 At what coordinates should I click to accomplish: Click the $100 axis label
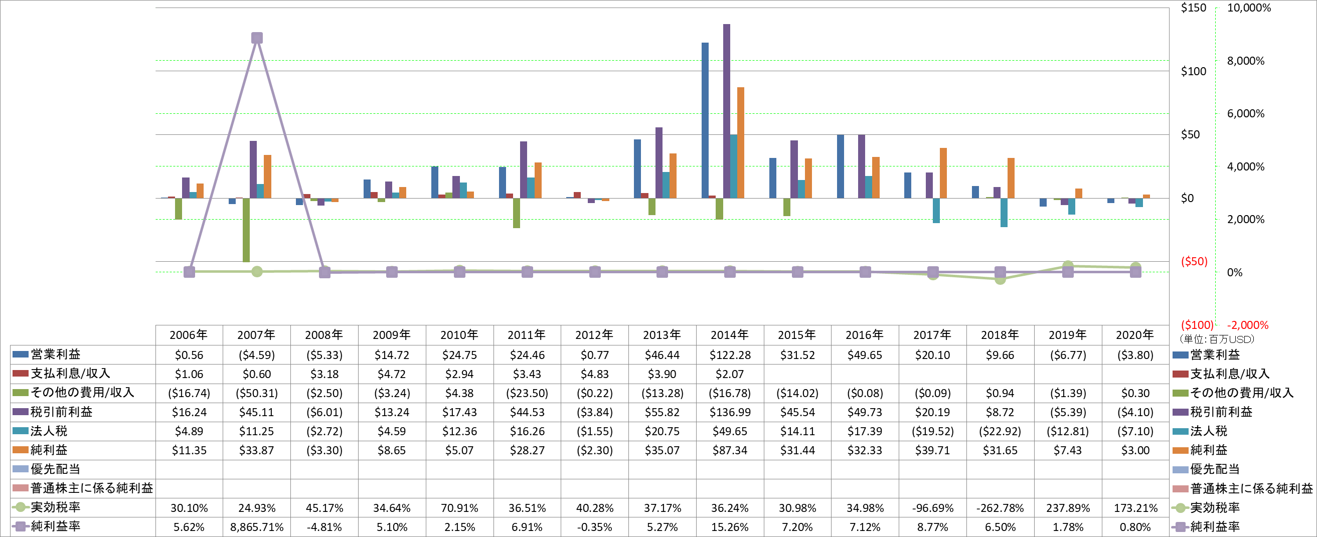pos(1193,71)
